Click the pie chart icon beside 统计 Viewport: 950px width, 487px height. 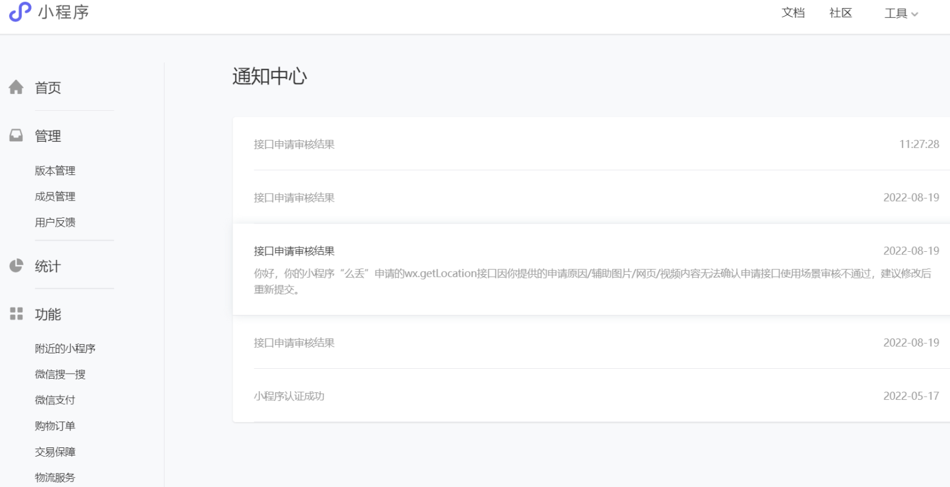tap(15, 266)
